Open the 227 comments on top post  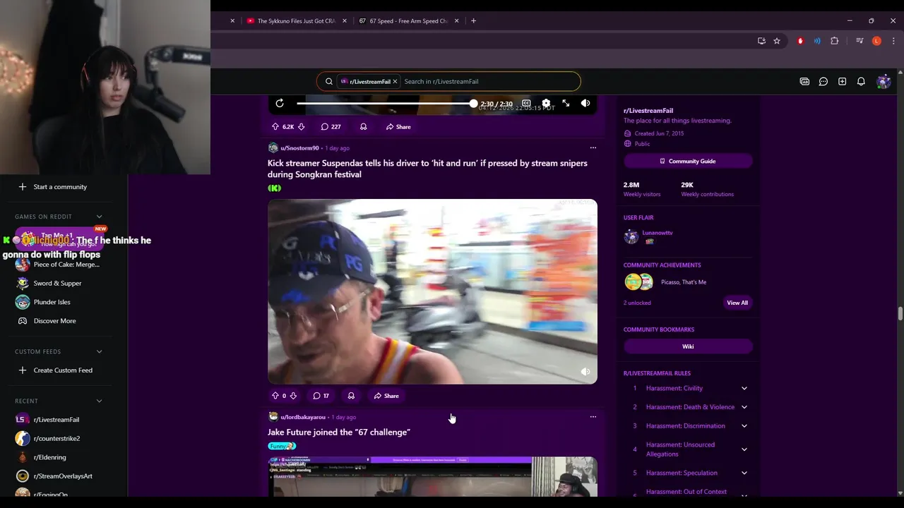tap(331, 127)
